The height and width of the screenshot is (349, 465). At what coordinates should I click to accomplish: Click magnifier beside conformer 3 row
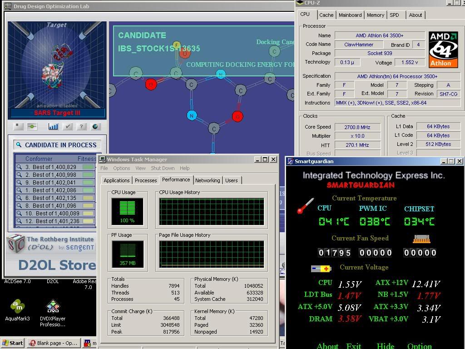(20, 167)
